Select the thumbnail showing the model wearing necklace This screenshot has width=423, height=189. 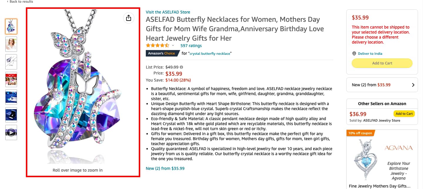click(11, 44)
